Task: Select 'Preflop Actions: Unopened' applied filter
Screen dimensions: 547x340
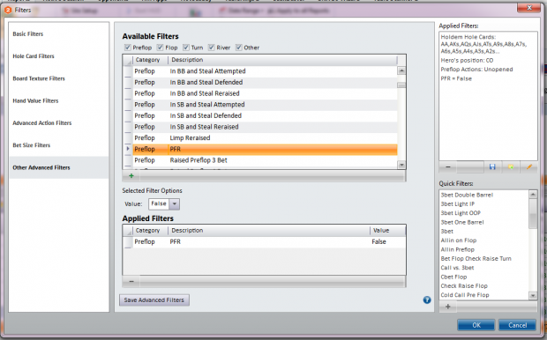Action: (x=476, y=70)
